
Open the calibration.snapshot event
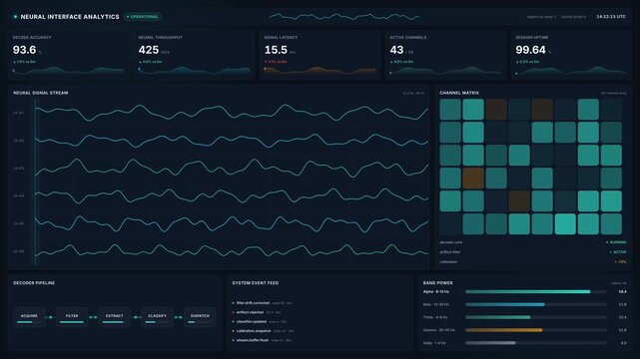tap(263, 331)
